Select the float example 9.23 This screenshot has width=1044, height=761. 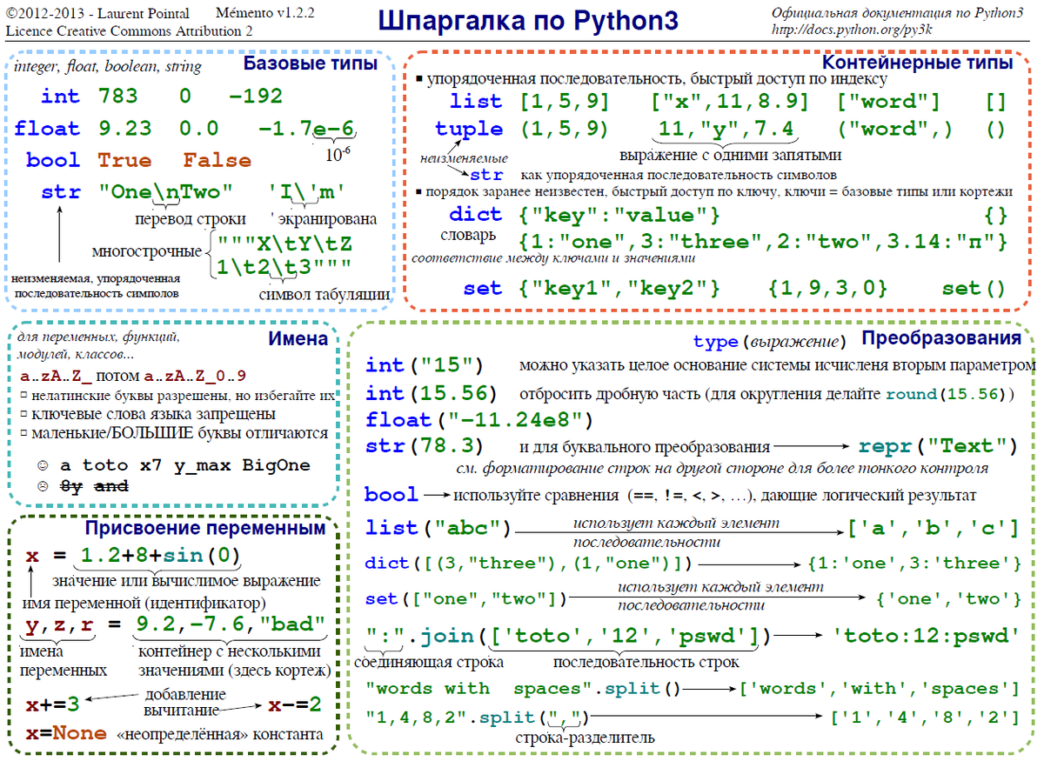click(x=124, y=128)
